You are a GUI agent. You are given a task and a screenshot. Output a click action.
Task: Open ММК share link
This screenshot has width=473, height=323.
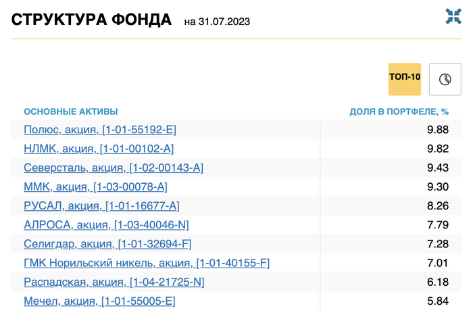(x=95, y=187)
